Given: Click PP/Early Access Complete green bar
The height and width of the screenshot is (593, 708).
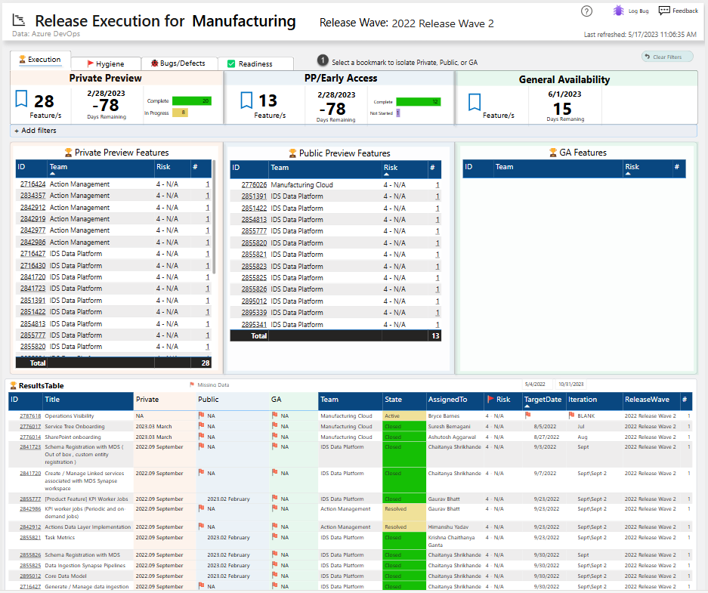Looking at the screenshot, I should [x=419, y=101].
